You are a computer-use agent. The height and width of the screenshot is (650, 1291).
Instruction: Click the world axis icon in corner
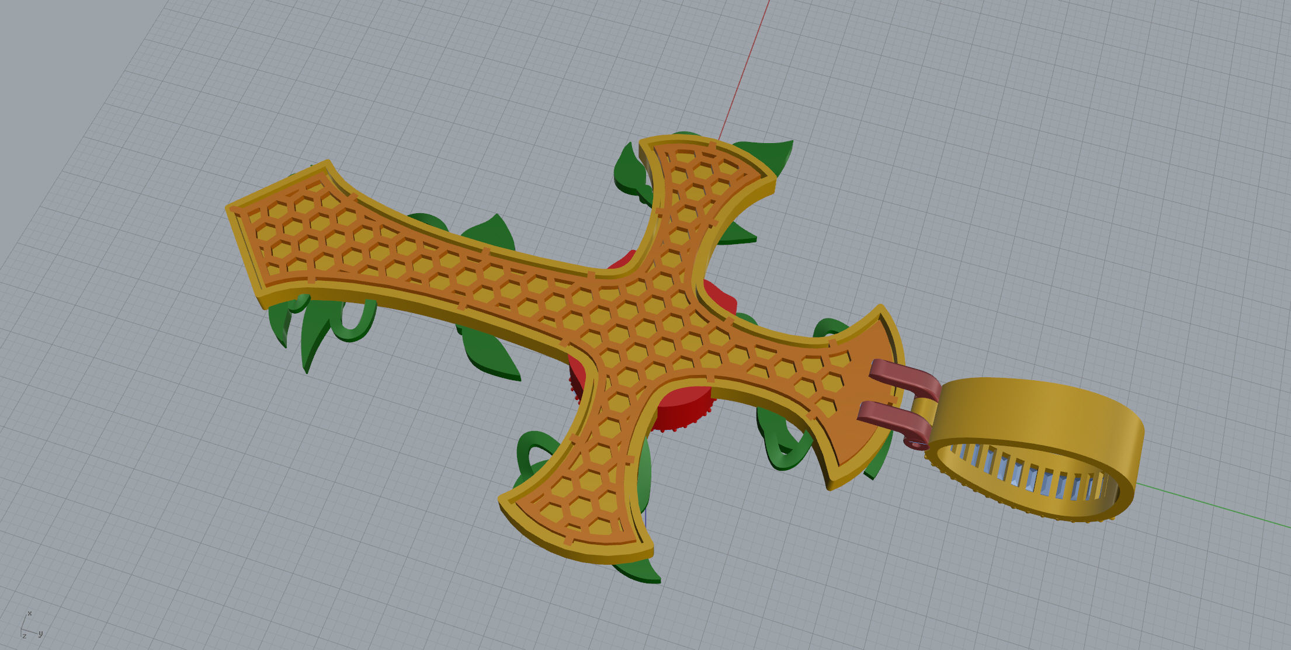coord(30,625)
